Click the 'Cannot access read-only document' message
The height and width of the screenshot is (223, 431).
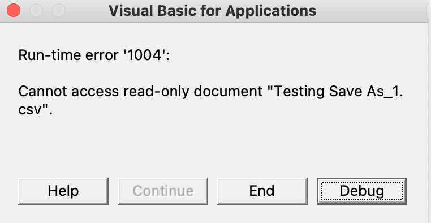click(140, 92)
